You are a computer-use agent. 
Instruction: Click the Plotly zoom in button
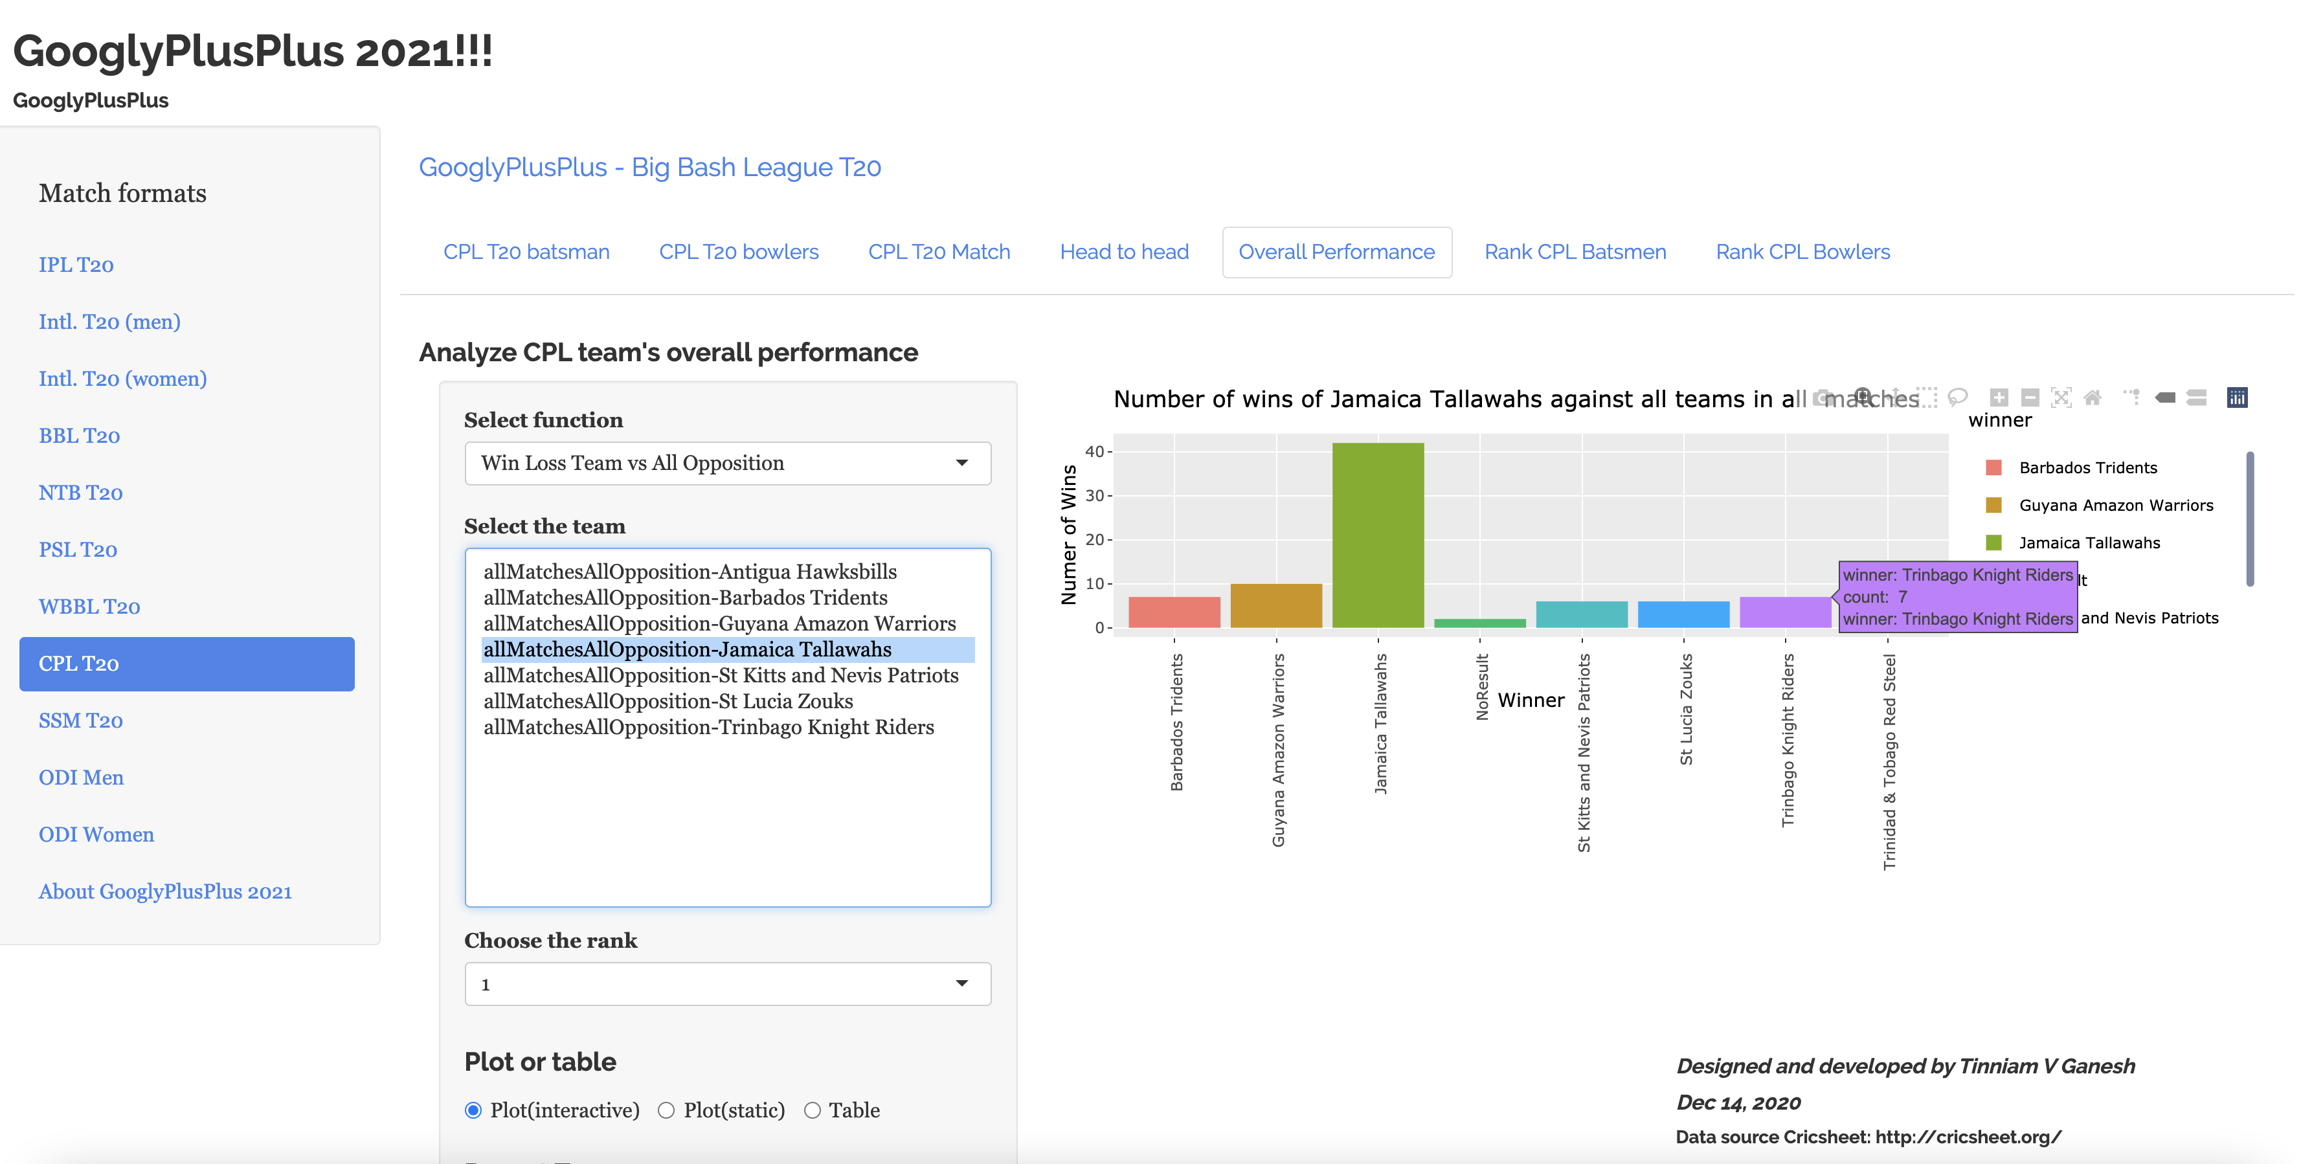click(1999, 397)
